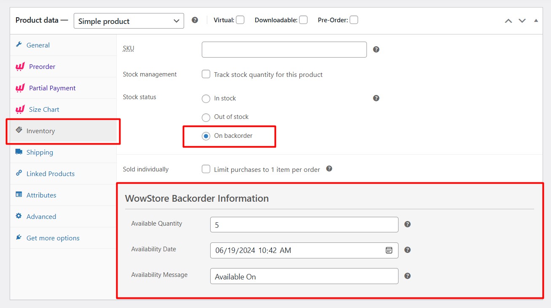Viewport: 551px width, 308px height.
Task: Select the General wrench icon
Action: coord(19,45)
